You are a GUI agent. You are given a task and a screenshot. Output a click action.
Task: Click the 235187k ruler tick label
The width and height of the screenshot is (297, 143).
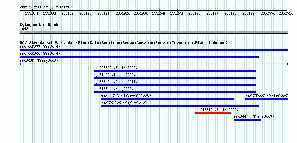32,13
